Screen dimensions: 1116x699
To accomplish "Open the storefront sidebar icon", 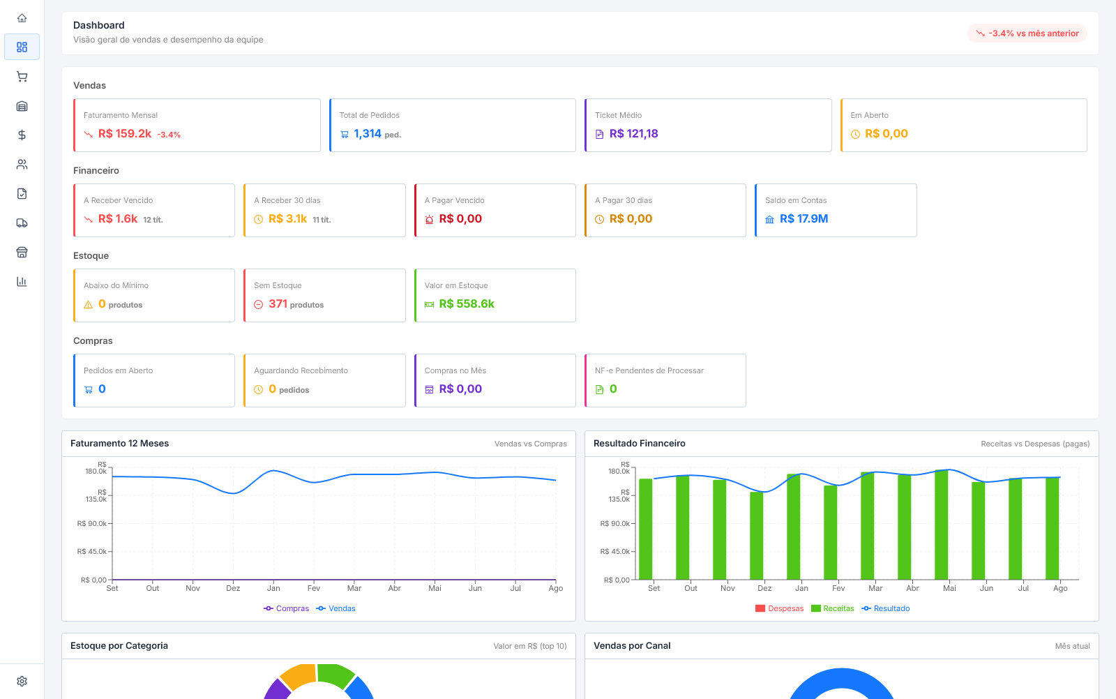I will click(x=22, y=253).
